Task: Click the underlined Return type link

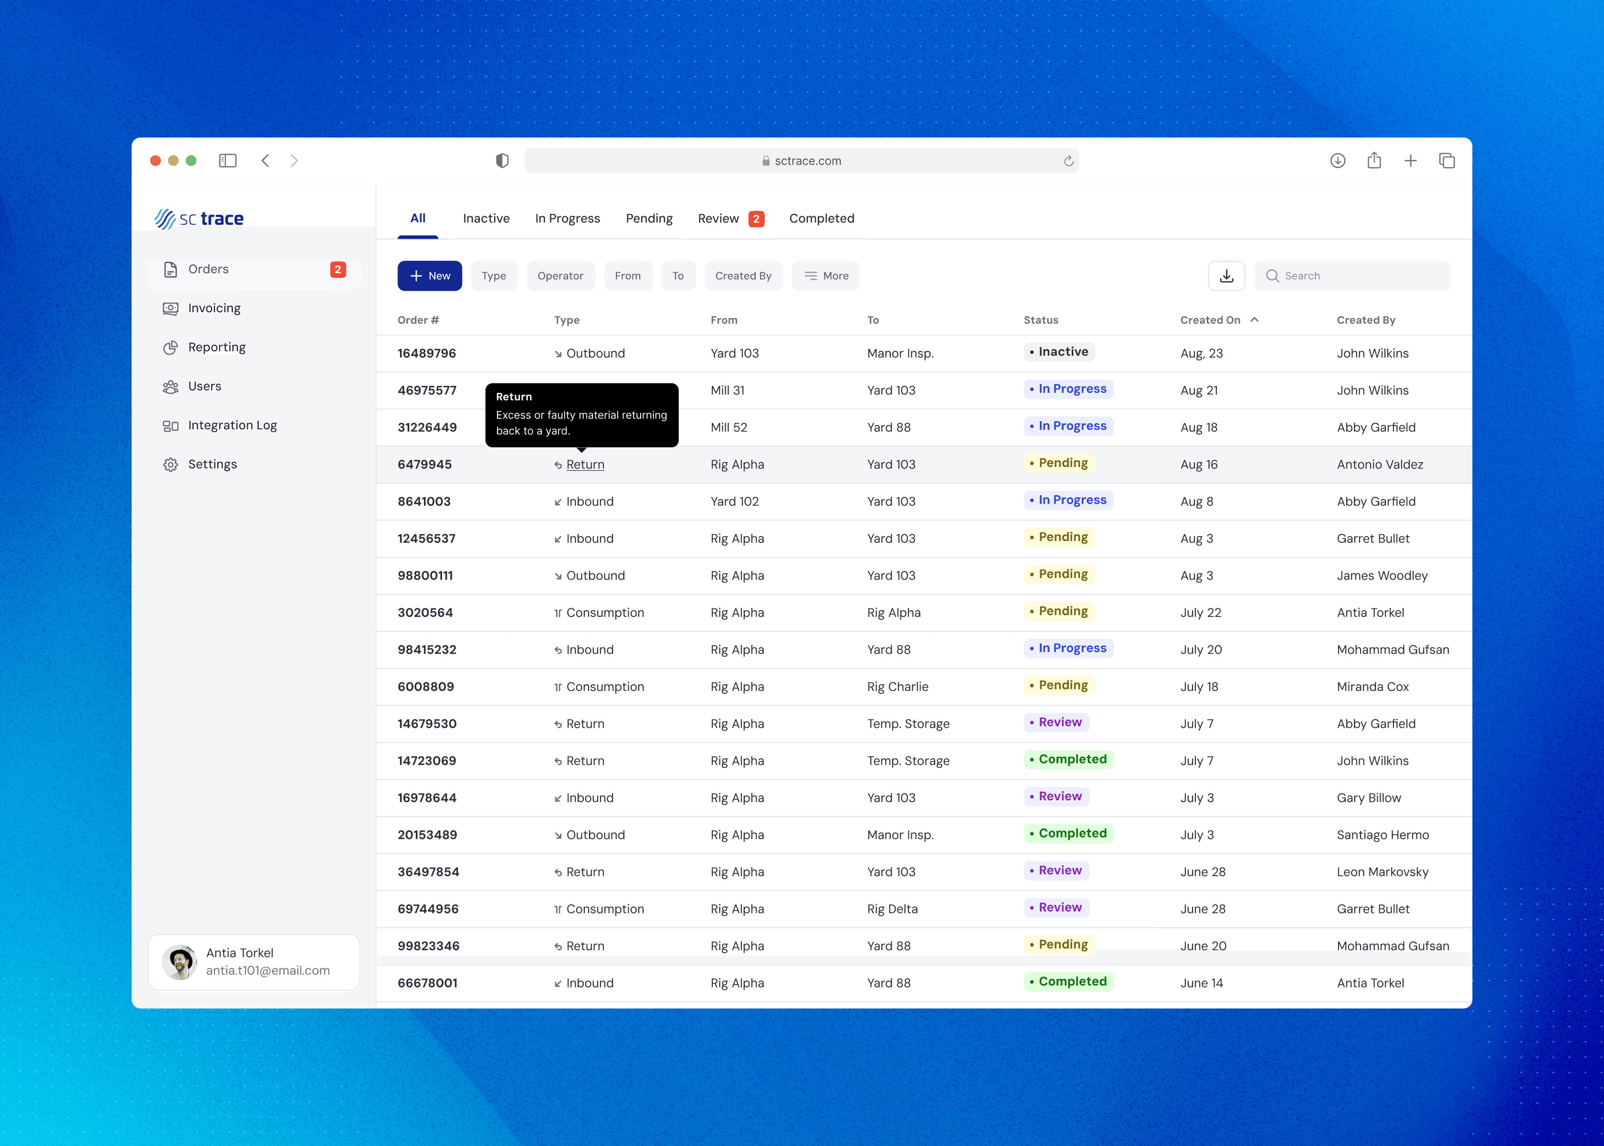Action: 585,464
